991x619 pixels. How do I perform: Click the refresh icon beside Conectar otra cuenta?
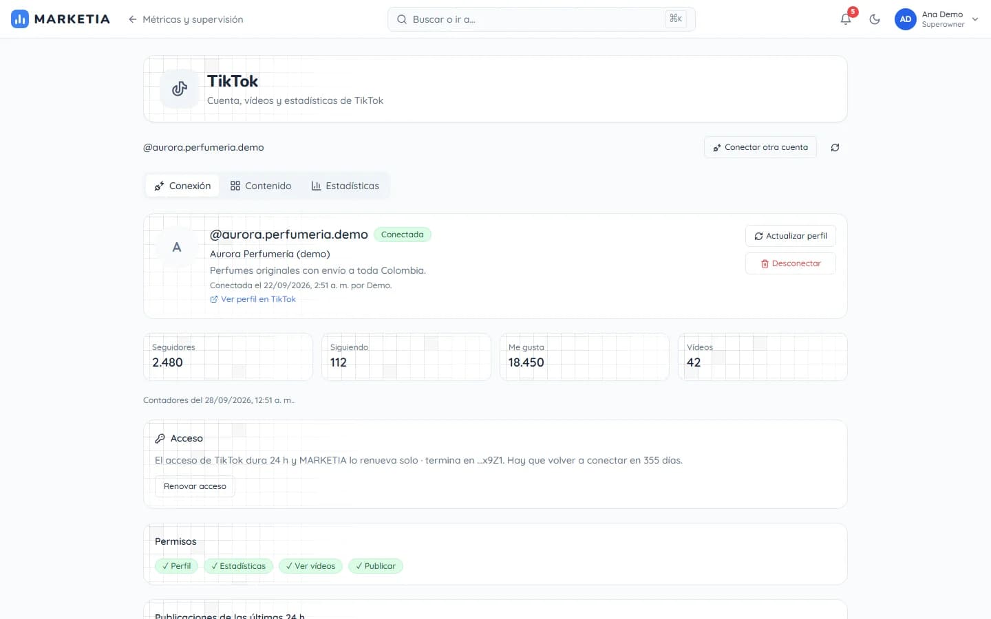click(835, 147)
